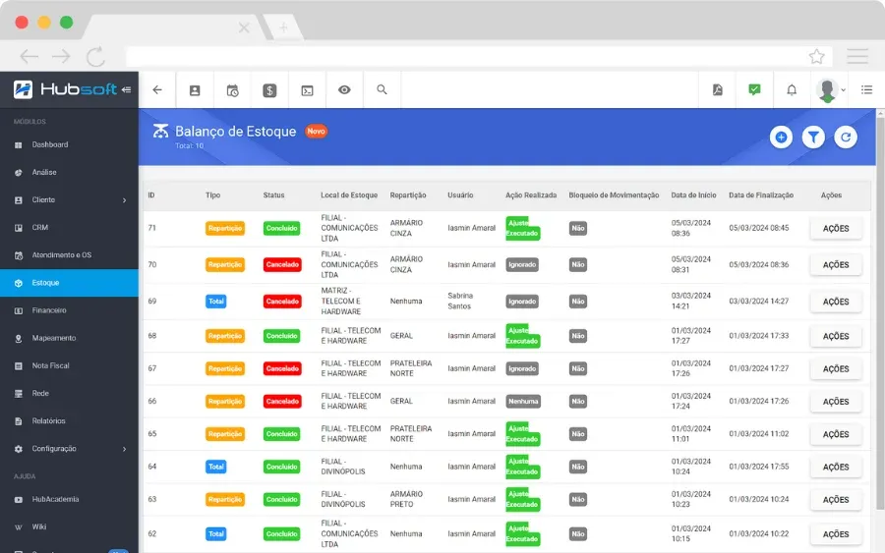Open notifications bell icon

pyautogui.click(x=792, y=89)
